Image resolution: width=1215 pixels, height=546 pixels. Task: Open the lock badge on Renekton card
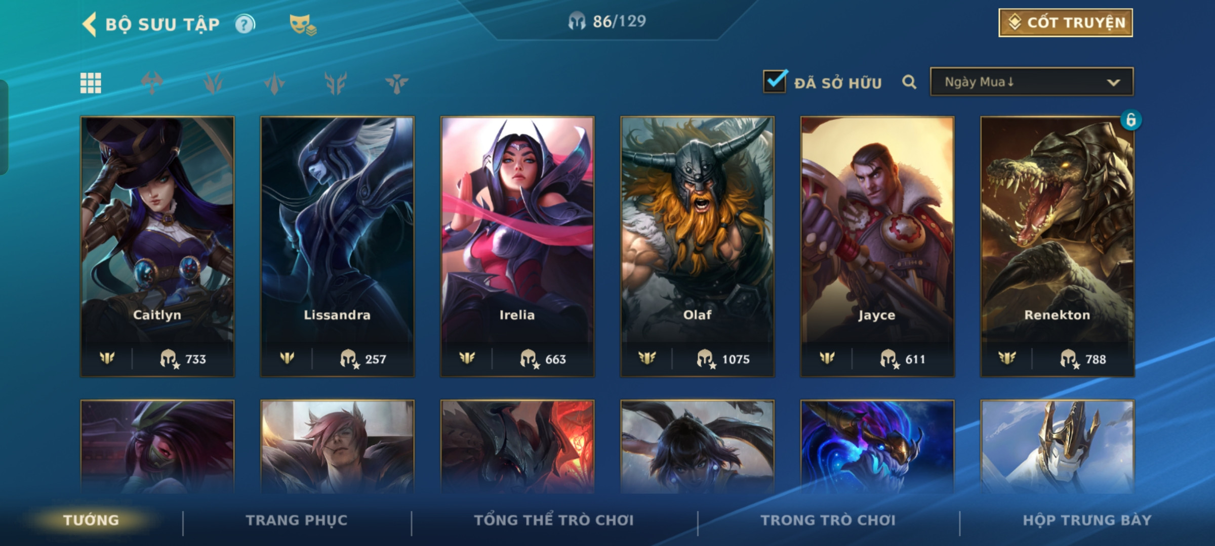tap(1130, 120)
